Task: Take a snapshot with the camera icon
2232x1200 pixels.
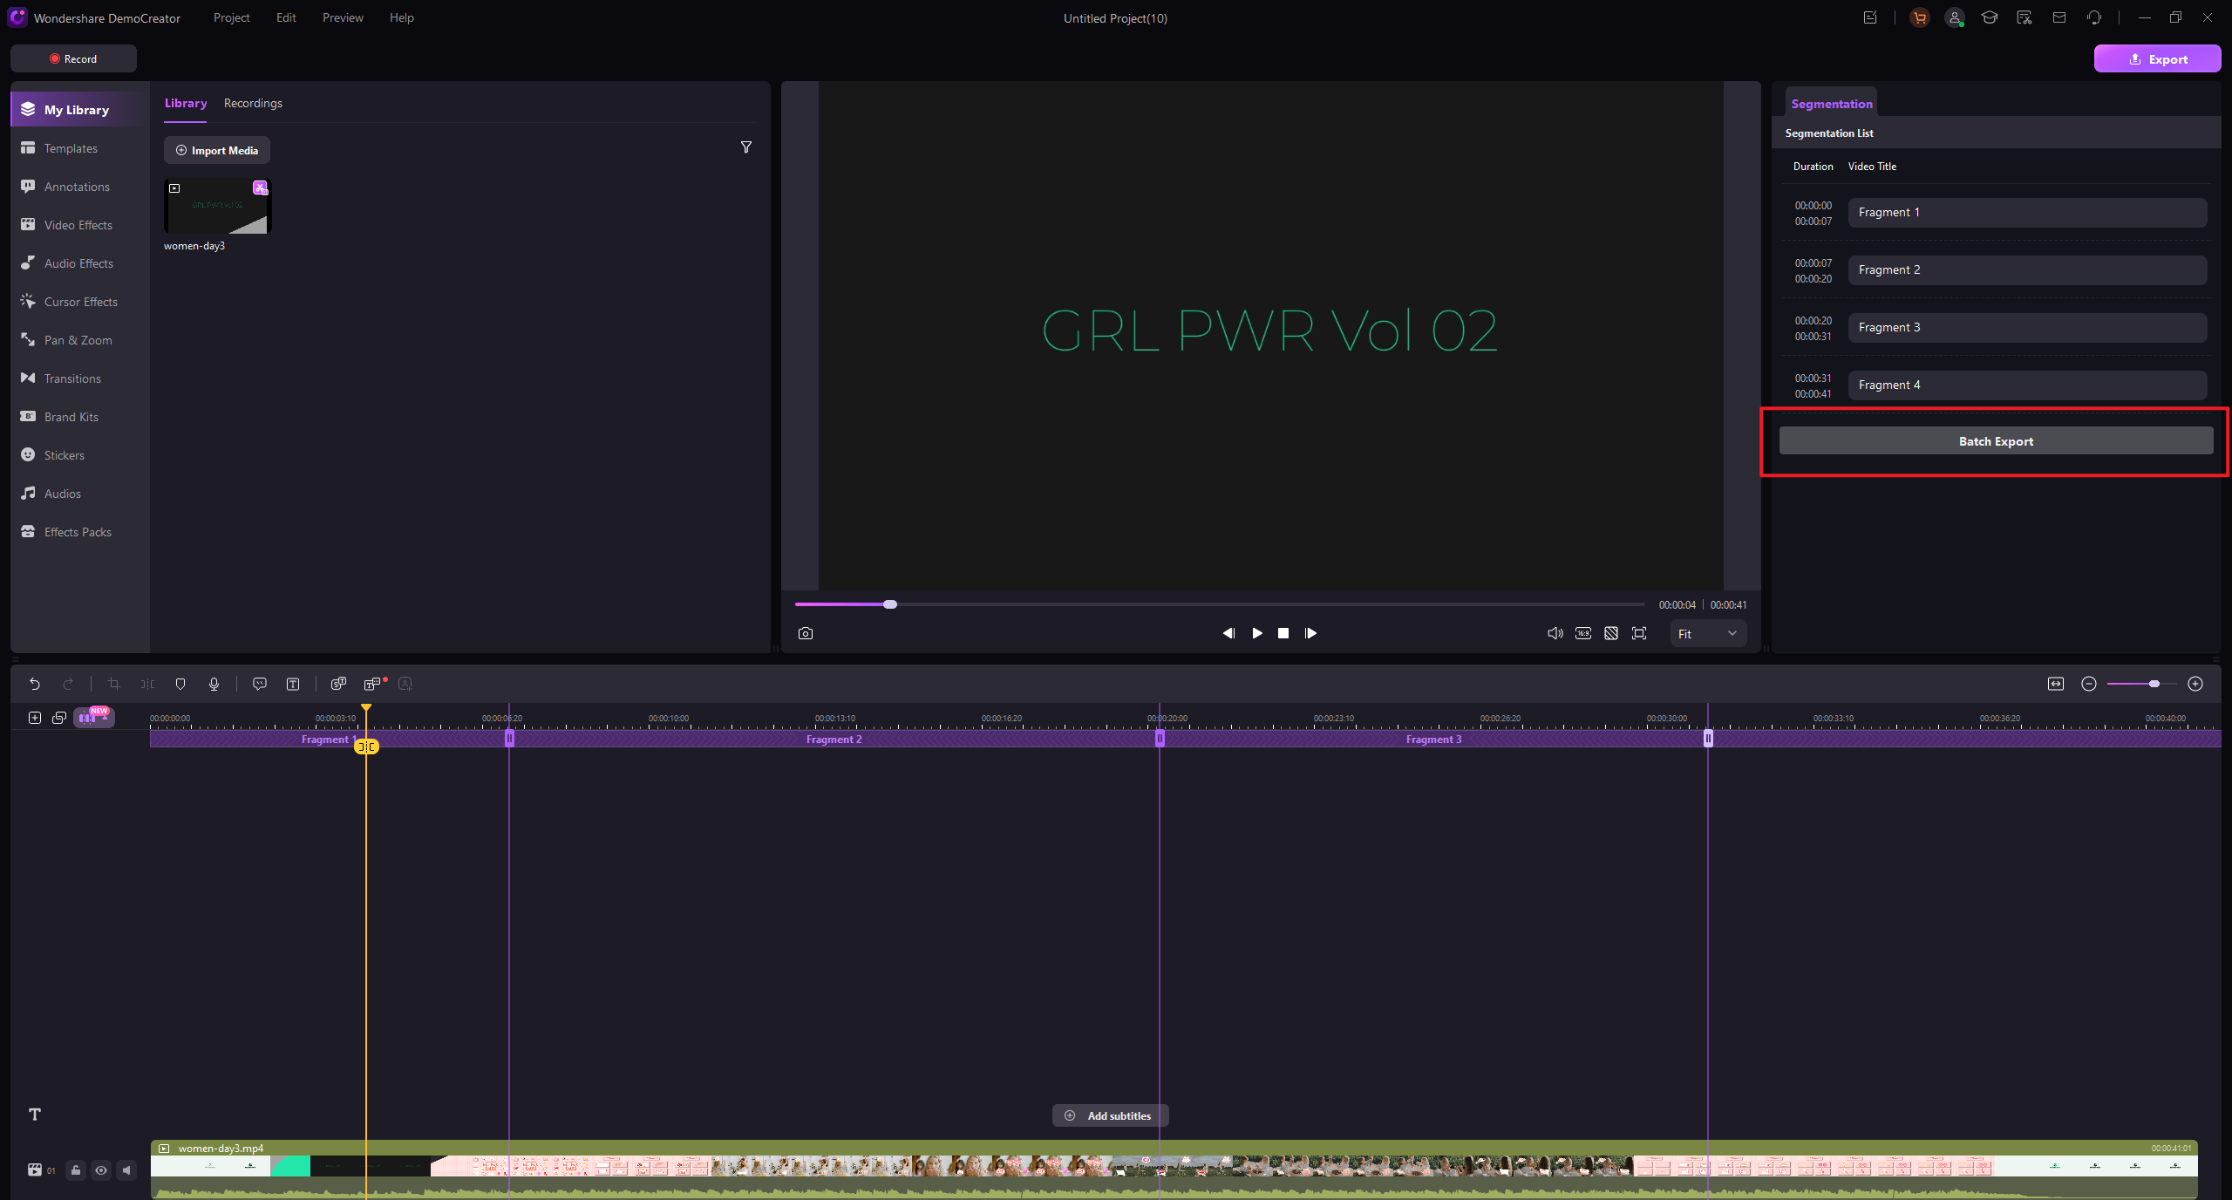Action: click(x=806, y=633)
